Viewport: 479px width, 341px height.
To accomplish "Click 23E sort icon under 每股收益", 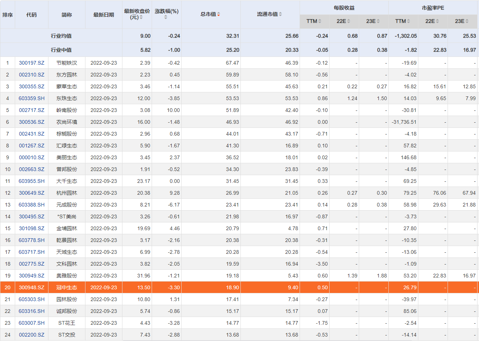I will coord(378,21).
